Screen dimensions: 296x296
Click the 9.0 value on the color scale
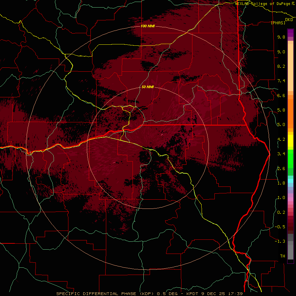(281, 52)
